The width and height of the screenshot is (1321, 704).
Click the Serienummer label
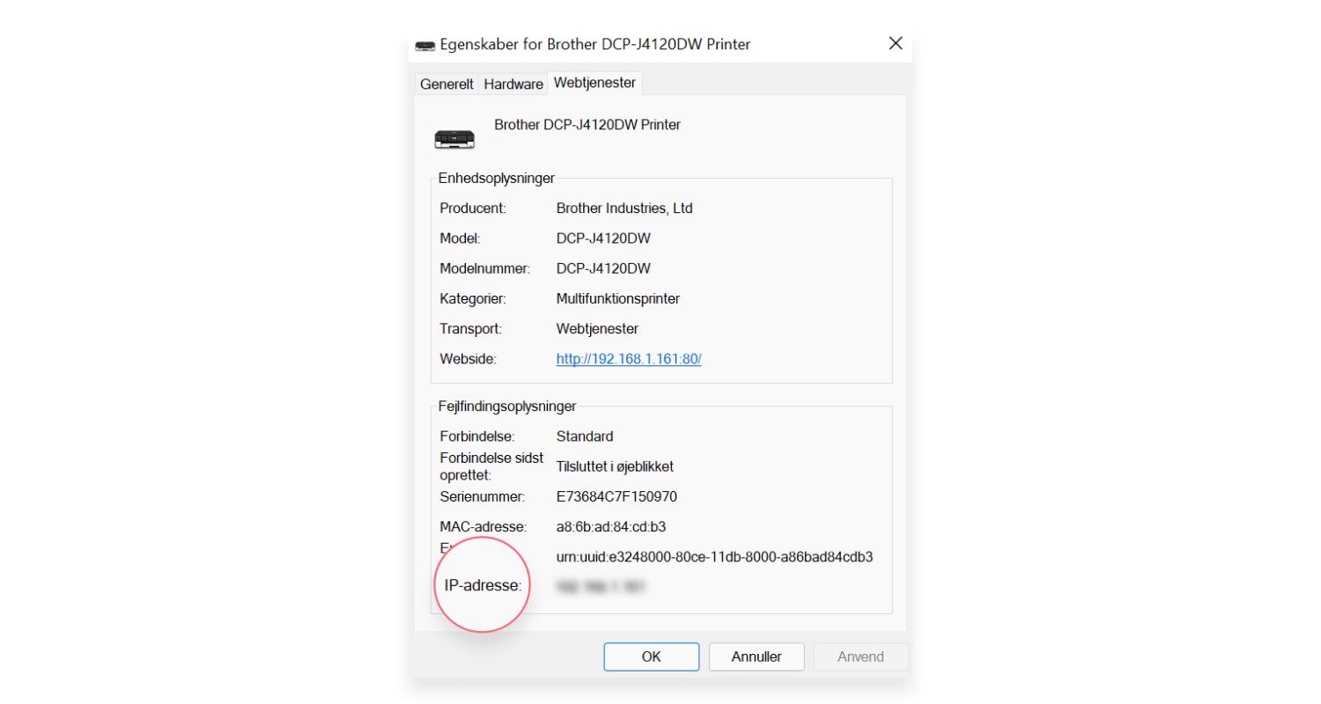pyautogui.click(x=482, y=497)
